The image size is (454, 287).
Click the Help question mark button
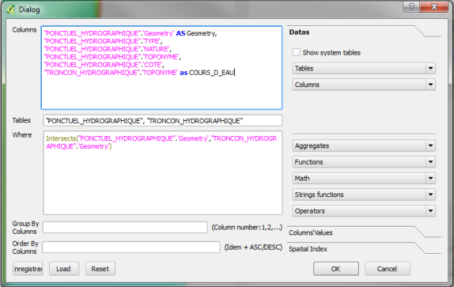(411, 7)
